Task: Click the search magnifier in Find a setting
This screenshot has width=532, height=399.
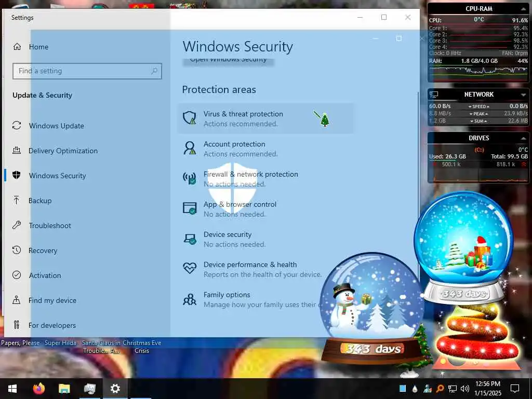Action: point(154,71)
